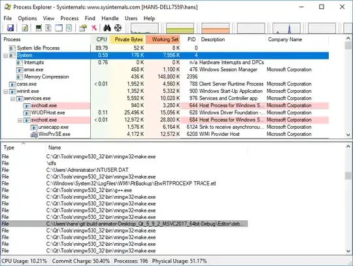Click the wininit.exe process icon
Screen dimensions: 353x266
click(12, 91)
